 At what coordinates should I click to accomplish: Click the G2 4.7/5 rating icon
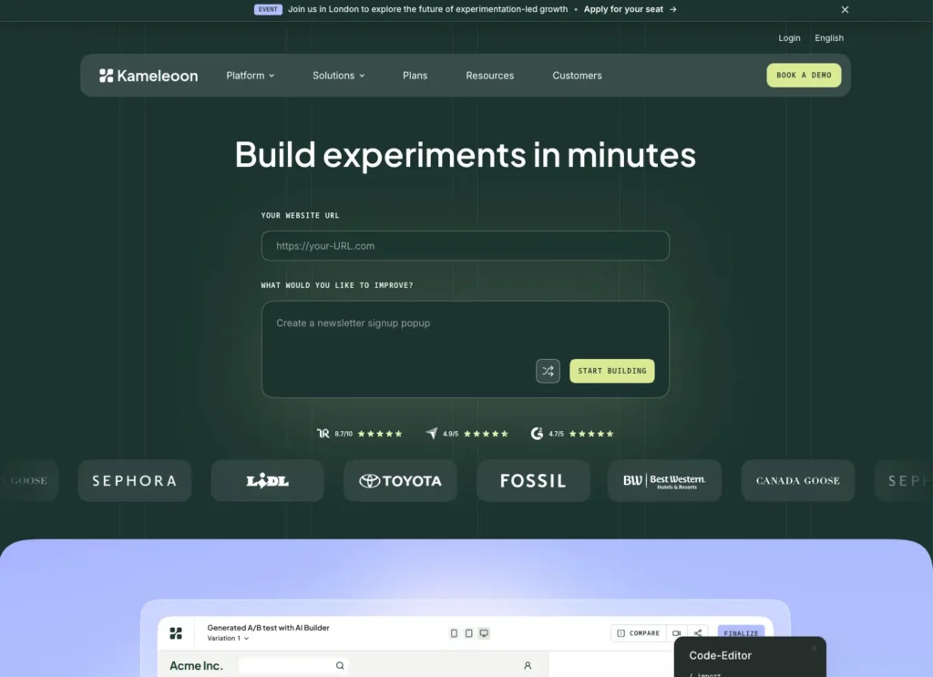click(537, 433)
